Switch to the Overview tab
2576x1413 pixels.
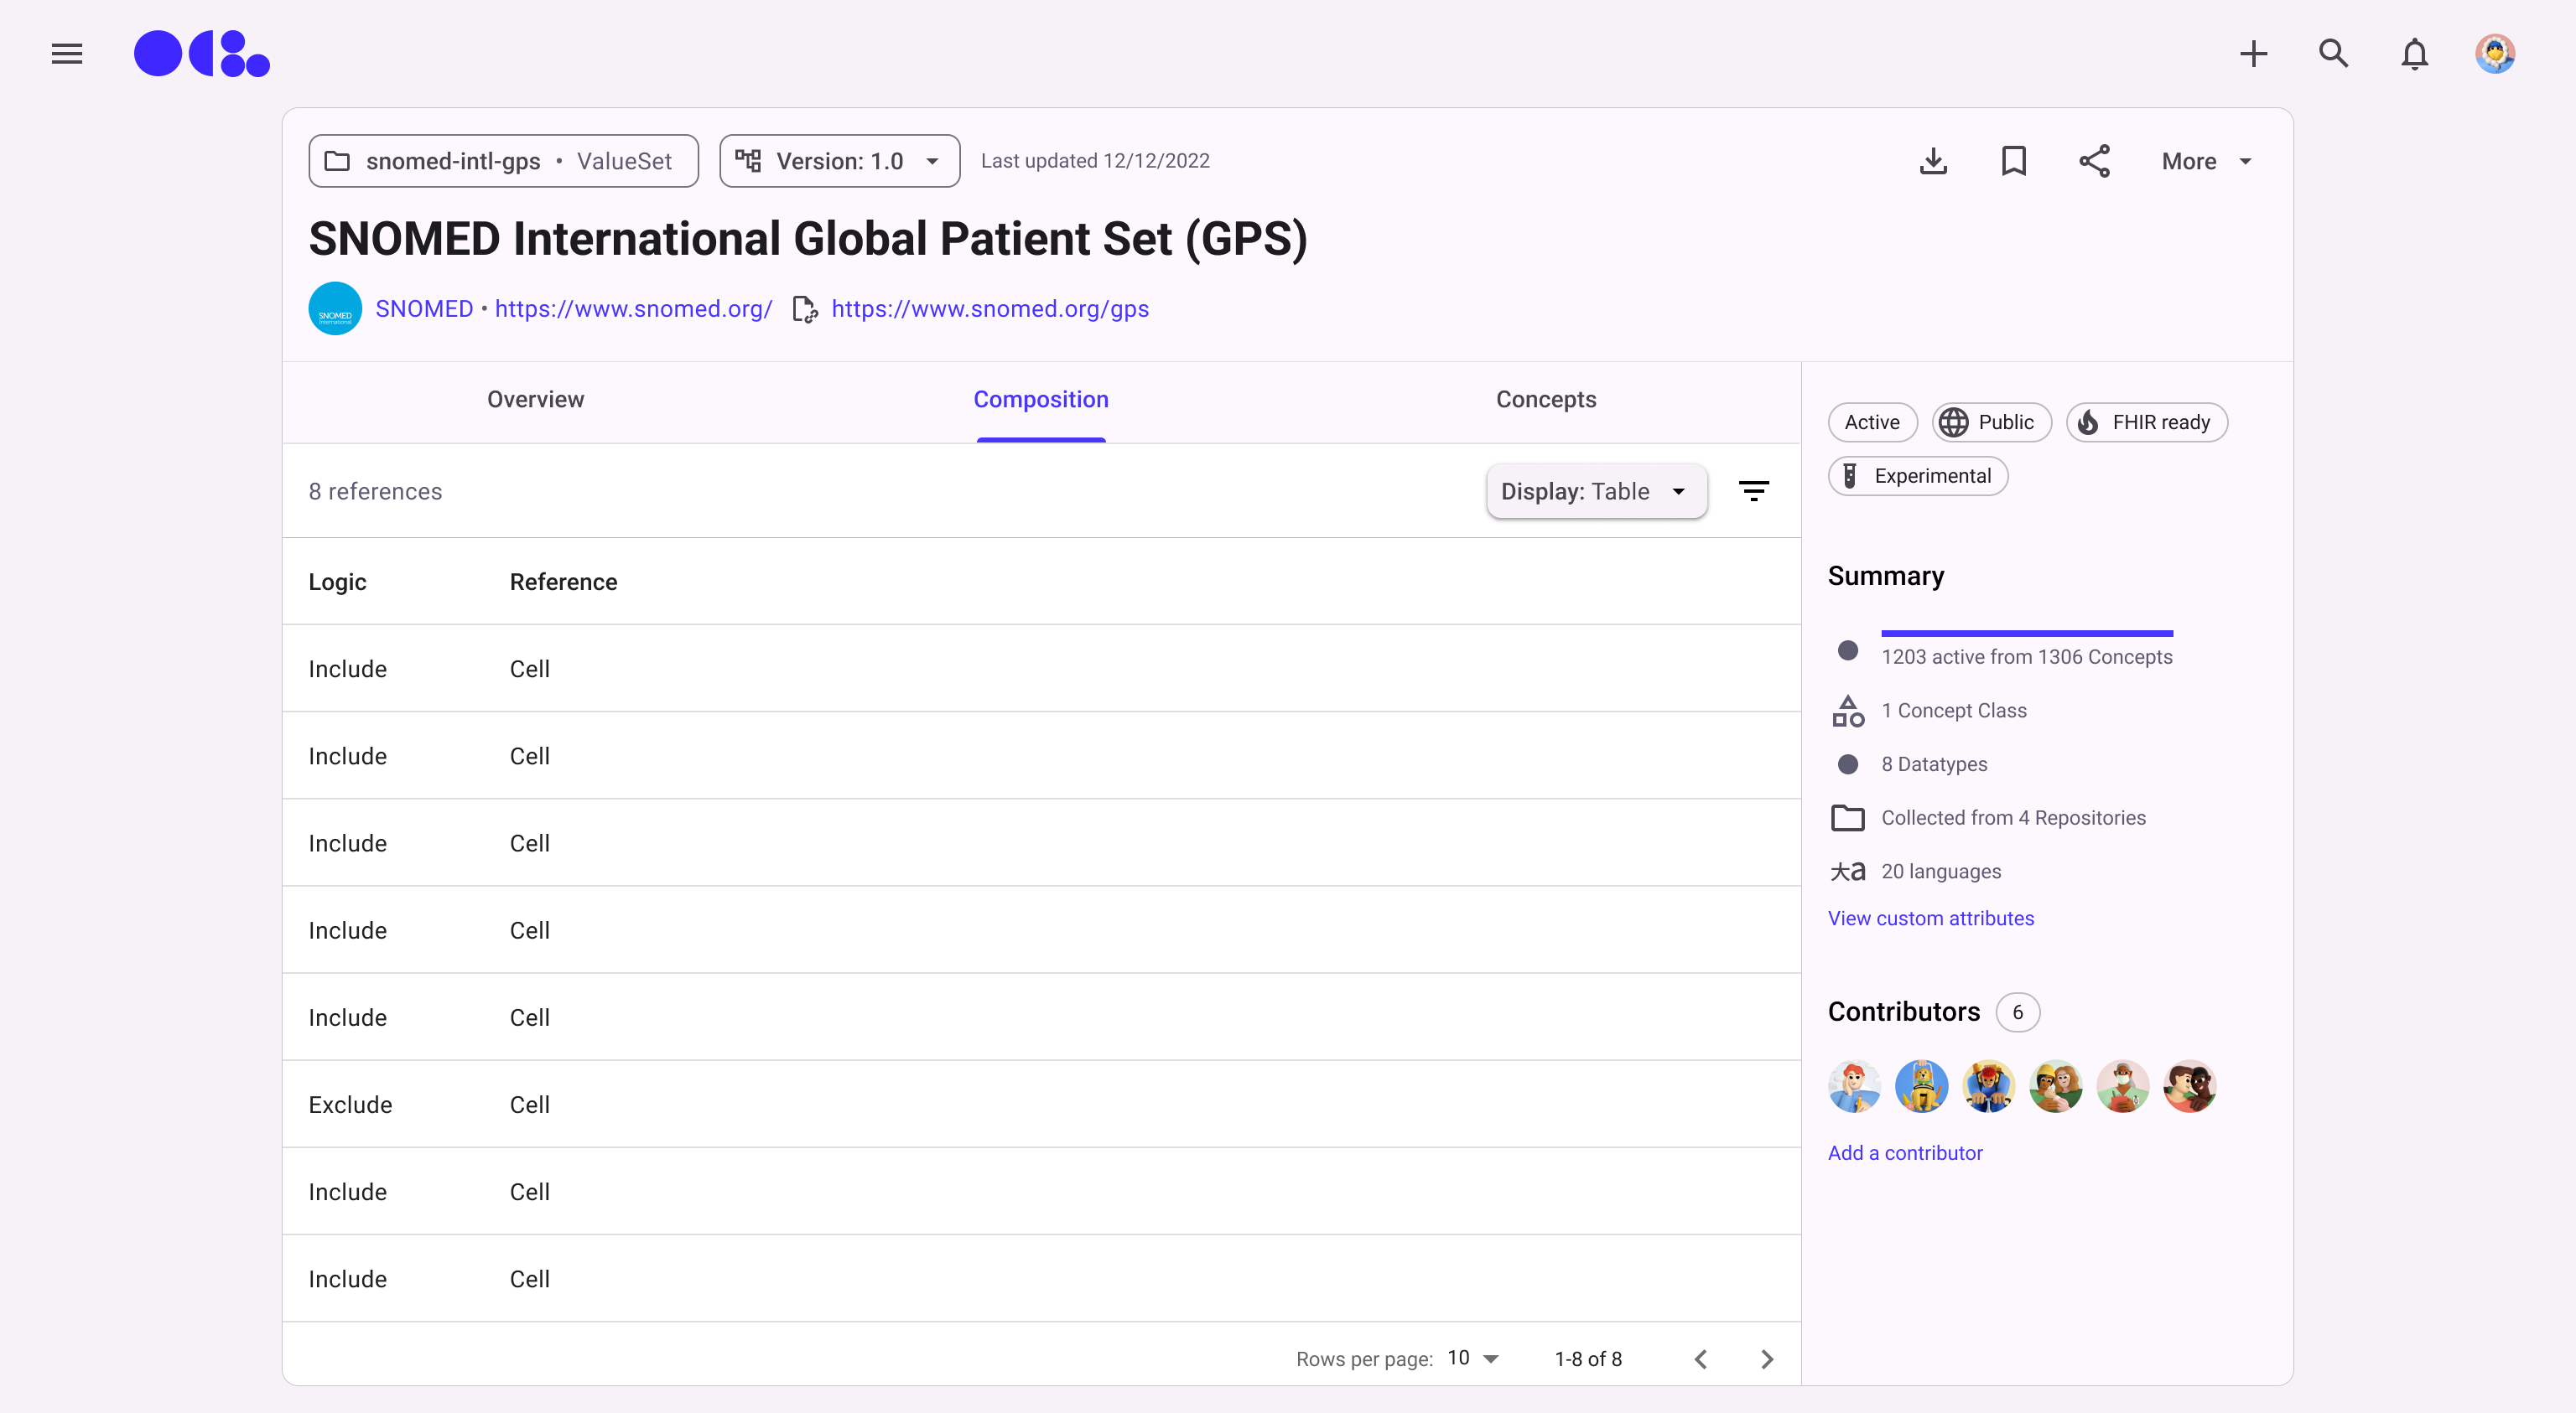[535, 400]
